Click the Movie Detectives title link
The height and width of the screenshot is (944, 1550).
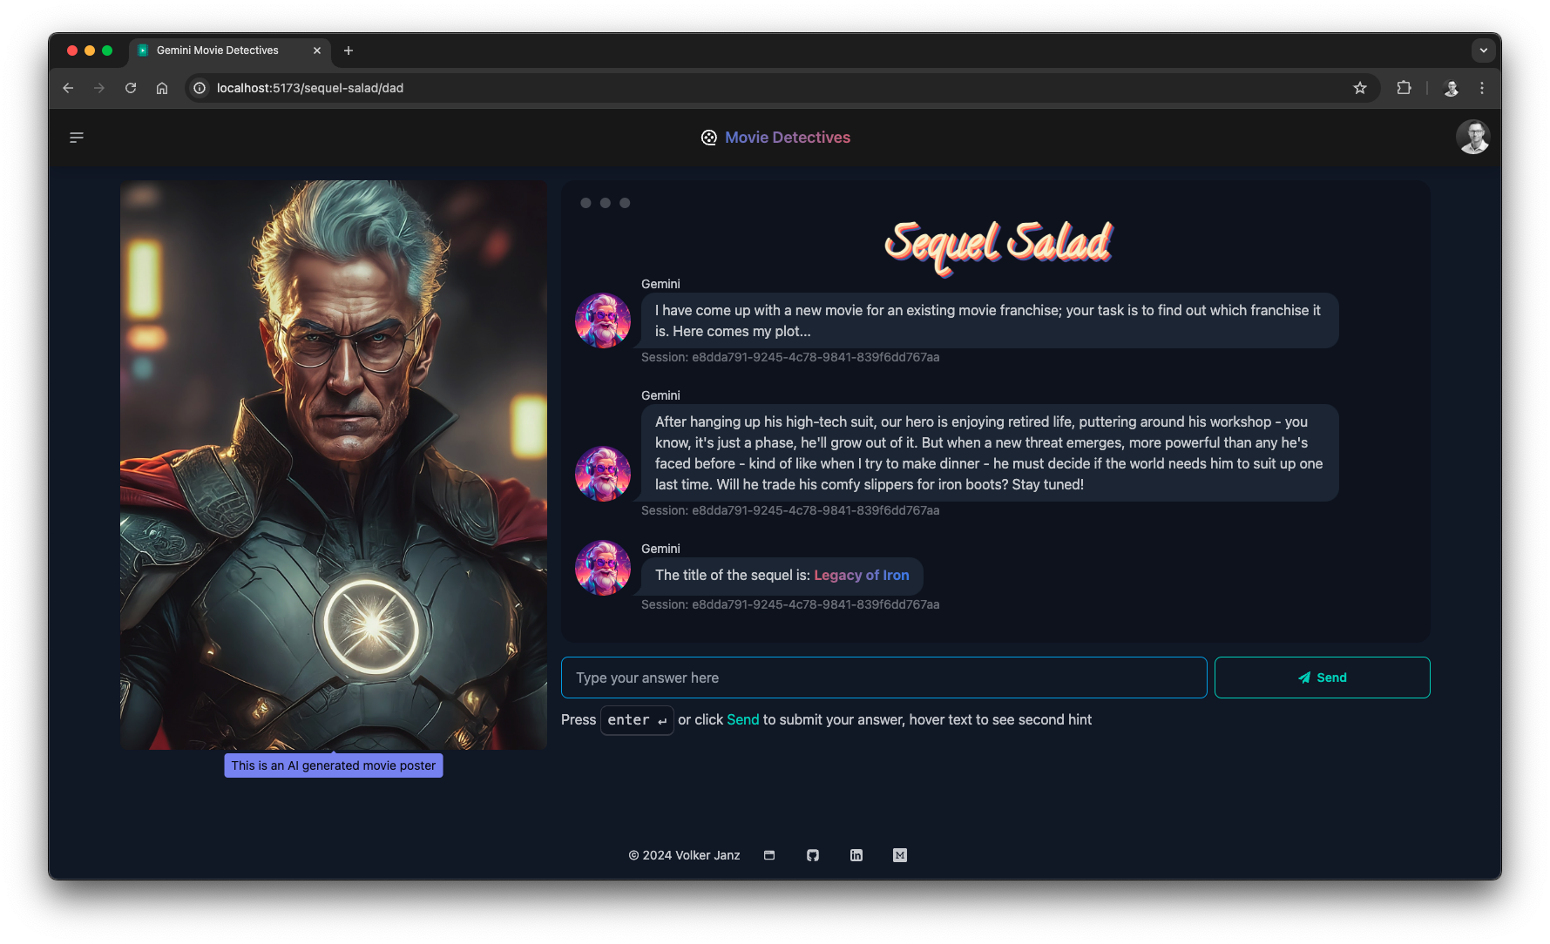[787, 138]
